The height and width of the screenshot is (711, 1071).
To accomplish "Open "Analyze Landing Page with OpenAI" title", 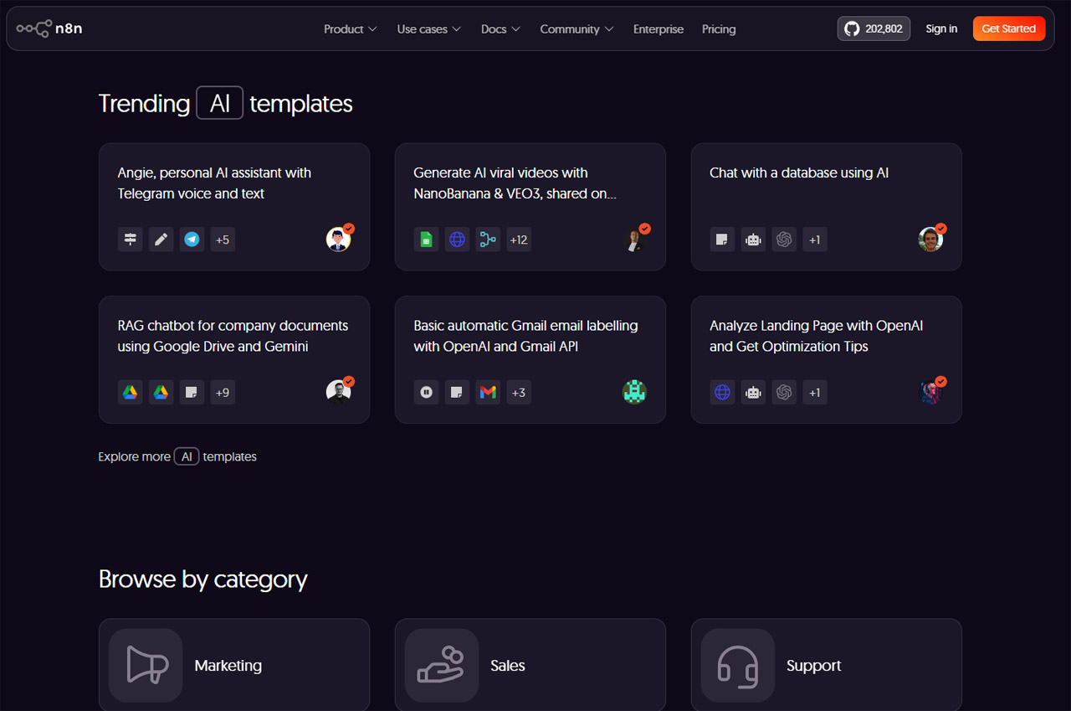I will coord(817,336).
